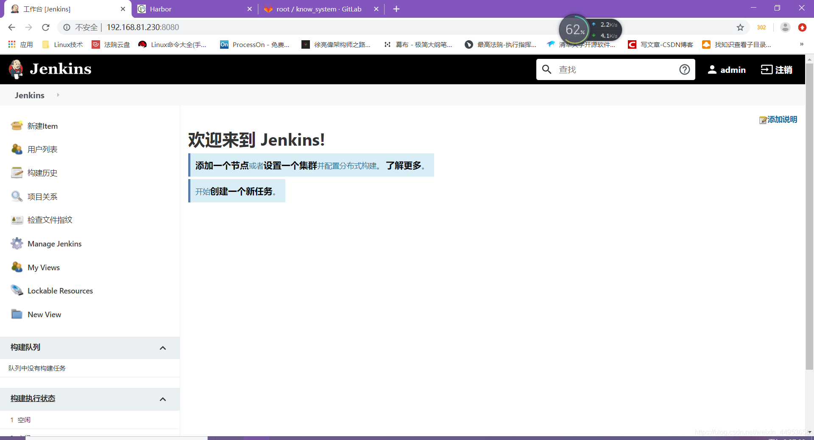The width and height of the screenshot is (814, 440).
Task: Open Linux技术 bookmark folder
Action: (x=63, y=44)
